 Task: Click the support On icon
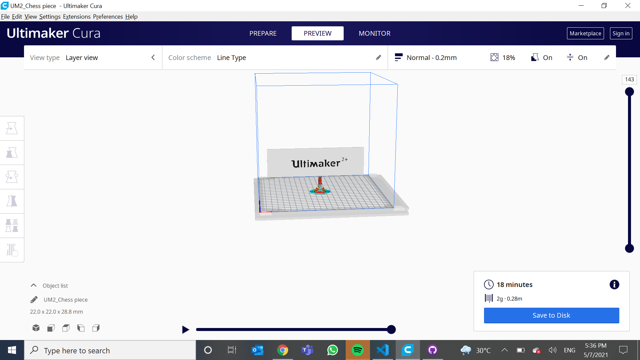(535, 58)
